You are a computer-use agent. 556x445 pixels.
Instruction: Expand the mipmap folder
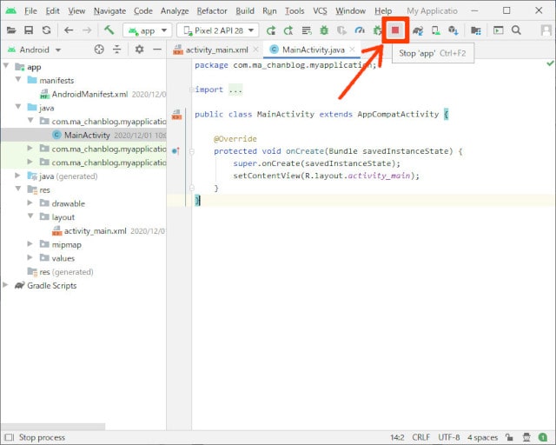(x=30, y=243)
